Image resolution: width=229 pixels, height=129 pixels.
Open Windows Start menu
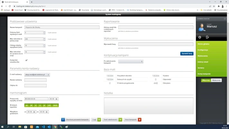2,127
